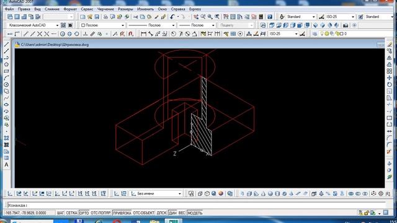The image size is (397, 223).
Task: Toggle ОТС-ПОЛЯР polar tracking
Action: point(100,213)
